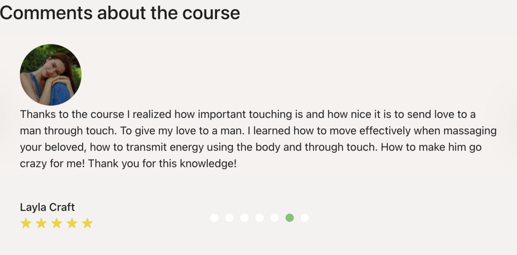This screenshot has height=255, width=517.
Task: Click the fourth yellow rating star
Action: [x=72, y=223]
